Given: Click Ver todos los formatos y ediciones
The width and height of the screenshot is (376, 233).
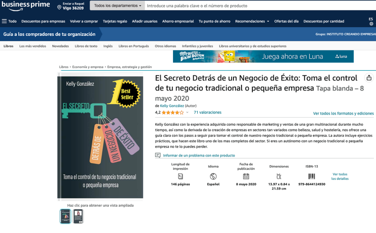Looking at the screenshot, I should coord(343,114).
